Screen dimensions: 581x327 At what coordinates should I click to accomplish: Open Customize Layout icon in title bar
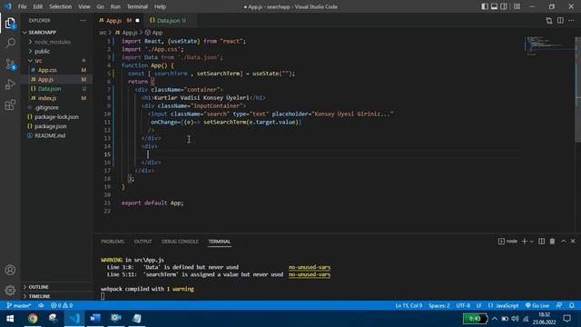[517, 6]
